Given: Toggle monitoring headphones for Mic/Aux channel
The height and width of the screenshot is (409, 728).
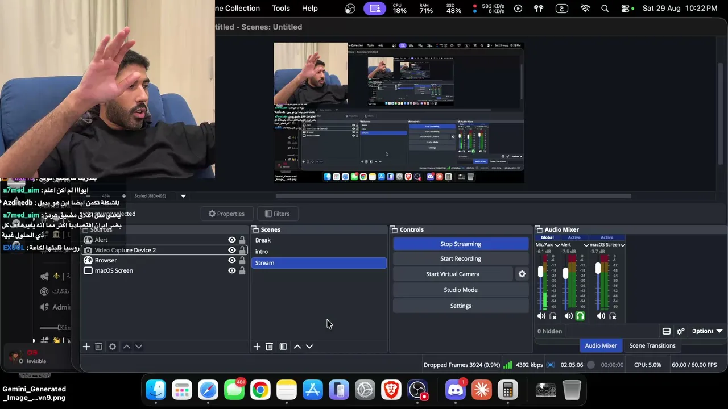Looking at the screenshot, I should tap(553, 316).
